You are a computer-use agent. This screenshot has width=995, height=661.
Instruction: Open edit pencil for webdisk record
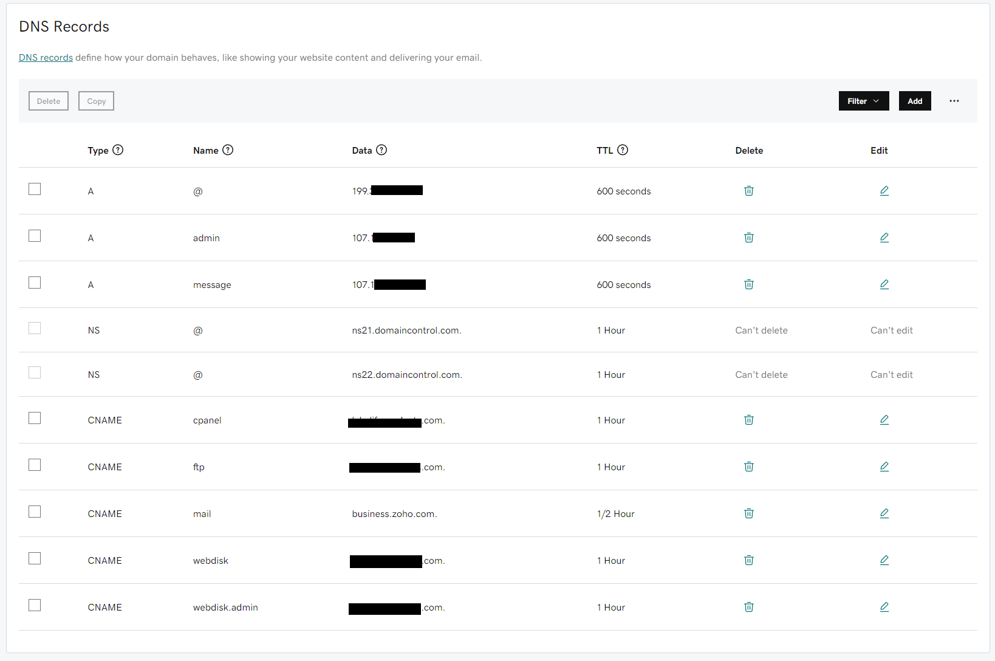tap(884, 560)
